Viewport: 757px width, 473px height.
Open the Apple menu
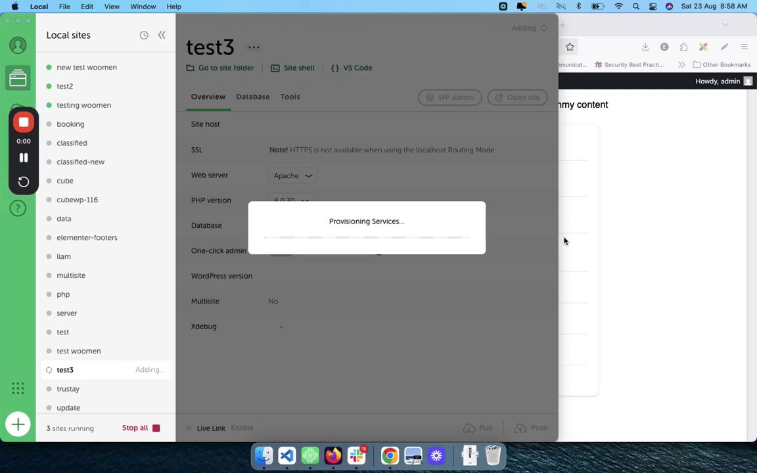click(x=15, y=7)
